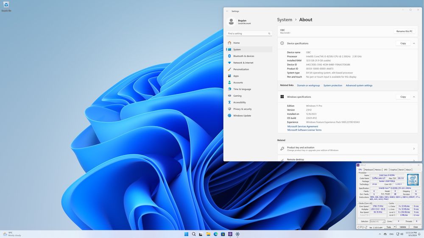Open the notifications bell in the tray
Screen dimensions: 424x238
pyautogui.click(x=419, y=234)
